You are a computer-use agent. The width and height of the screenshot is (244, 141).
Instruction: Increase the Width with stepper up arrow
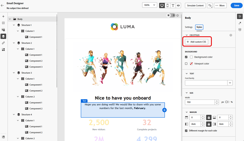click(217, 101)
